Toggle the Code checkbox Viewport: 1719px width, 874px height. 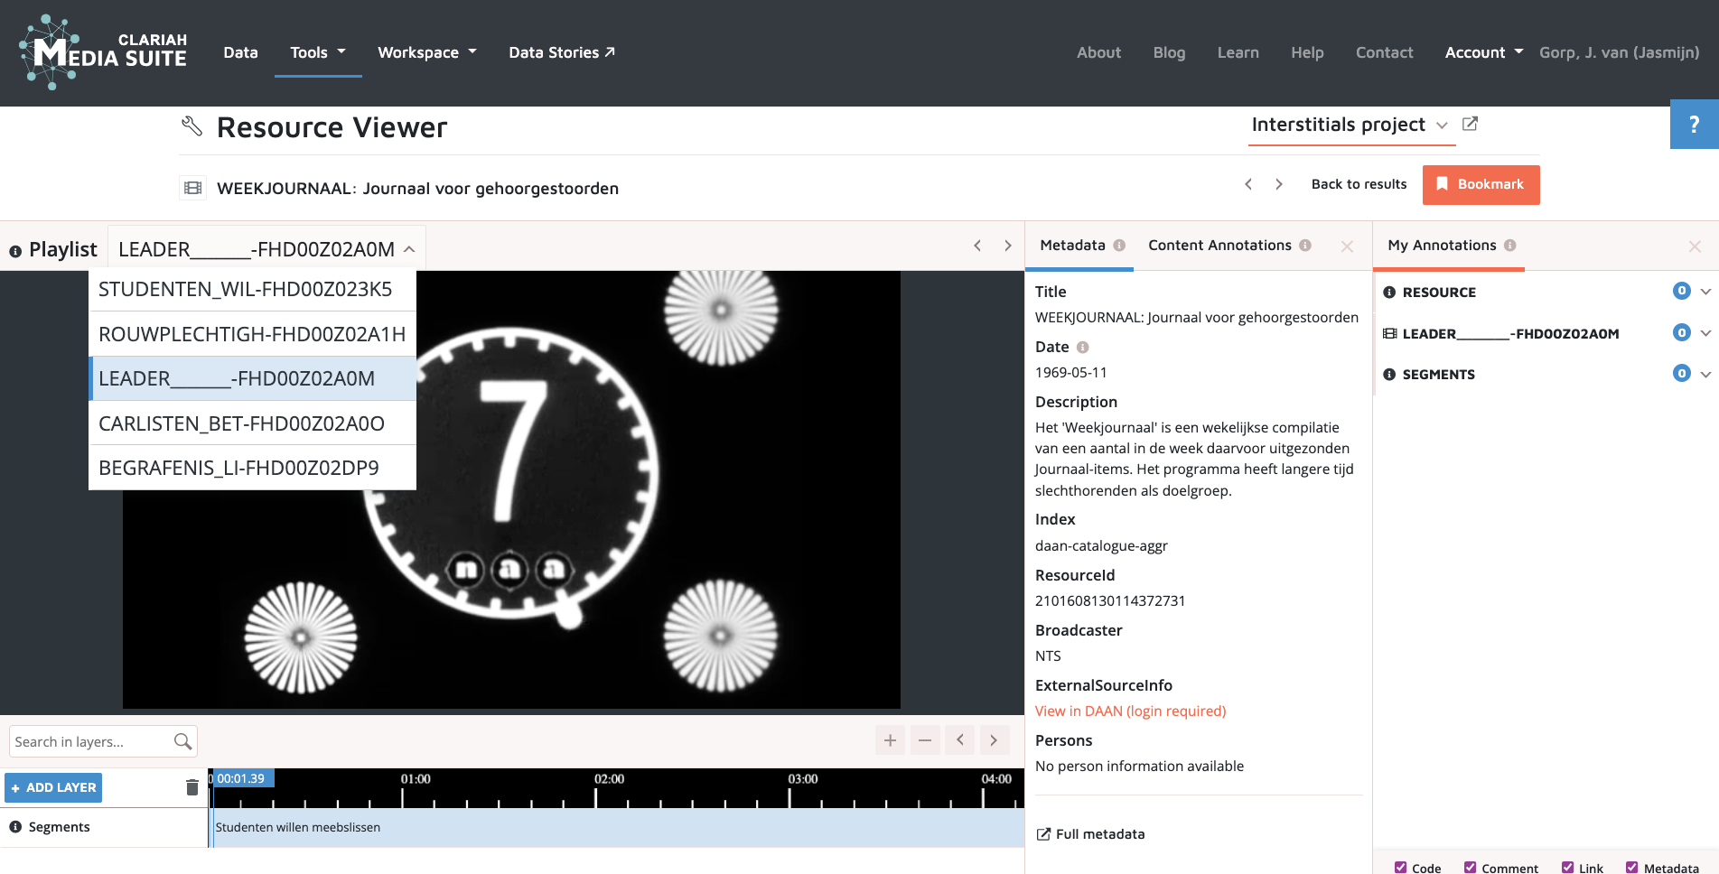(1400, 868)
